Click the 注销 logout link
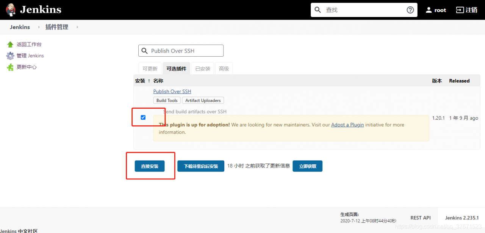The image size is (485, 233). point(471,10)
